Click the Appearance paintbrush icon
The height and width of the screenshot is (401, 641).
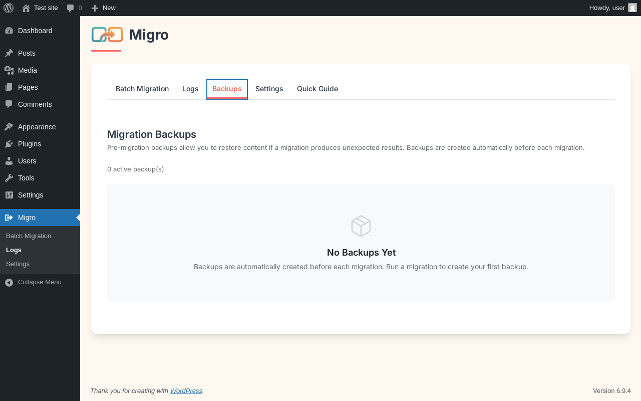pos(9,127)
